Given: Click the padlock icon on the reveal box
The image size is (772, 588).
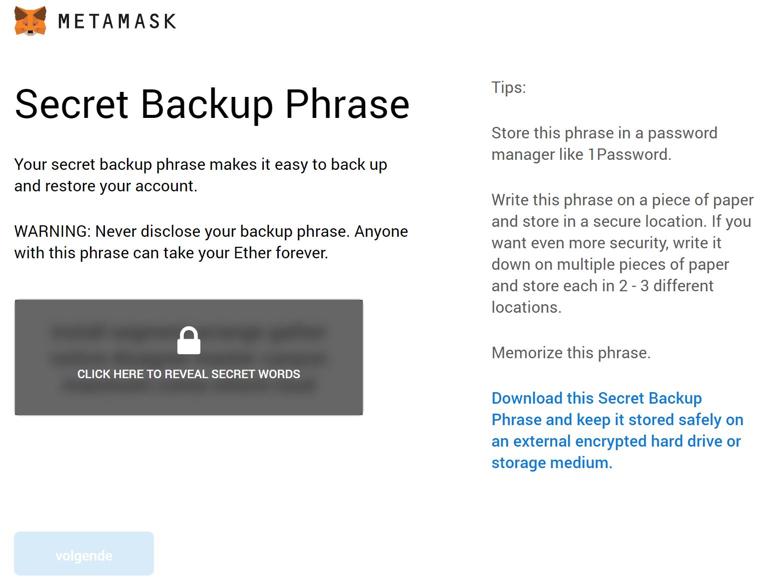Looking at the screenshot, I should tap(189, 341).
